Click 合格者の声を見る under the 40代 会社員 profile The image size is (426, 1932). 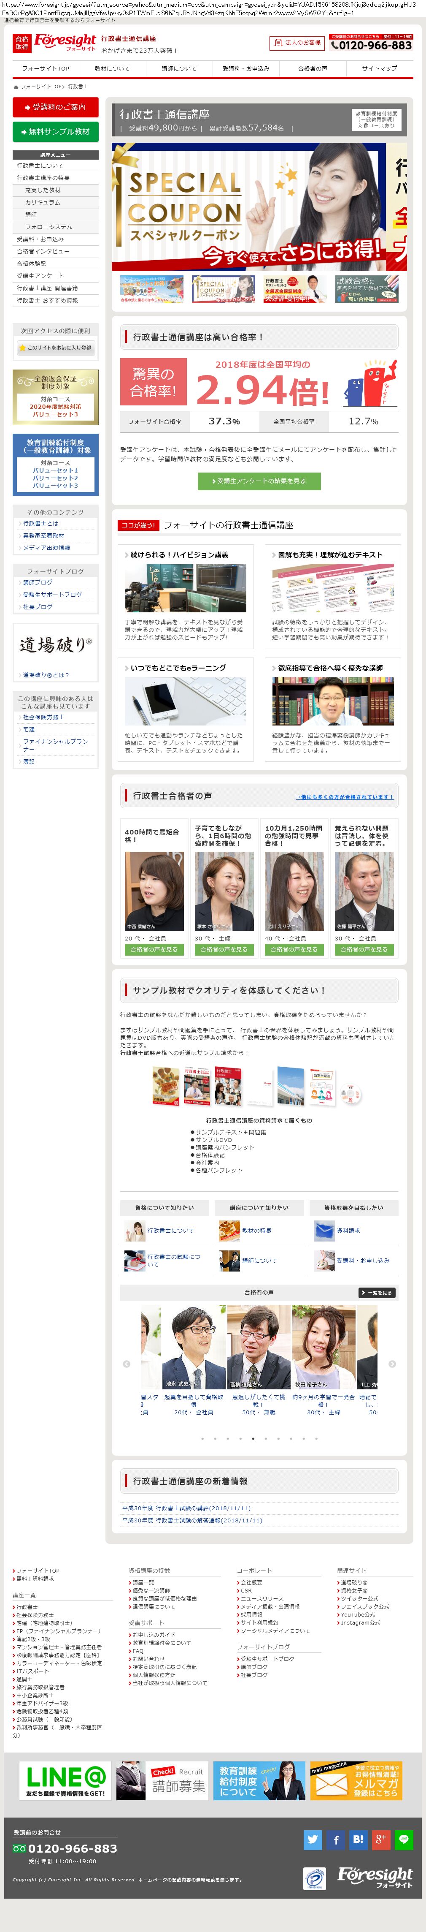294,949
